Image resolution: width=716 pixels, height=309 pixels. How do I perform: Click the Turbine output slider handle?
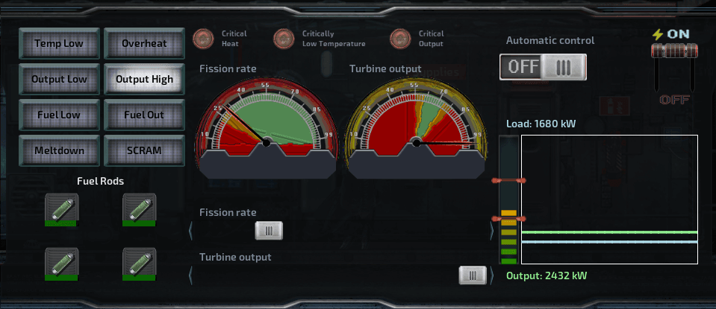click(472, 275)
